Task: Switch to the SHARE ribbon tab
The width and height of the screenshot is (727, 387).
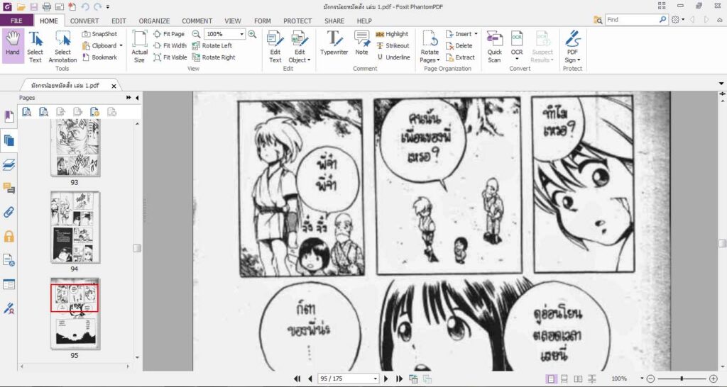Action: click(x=334, y=21)
